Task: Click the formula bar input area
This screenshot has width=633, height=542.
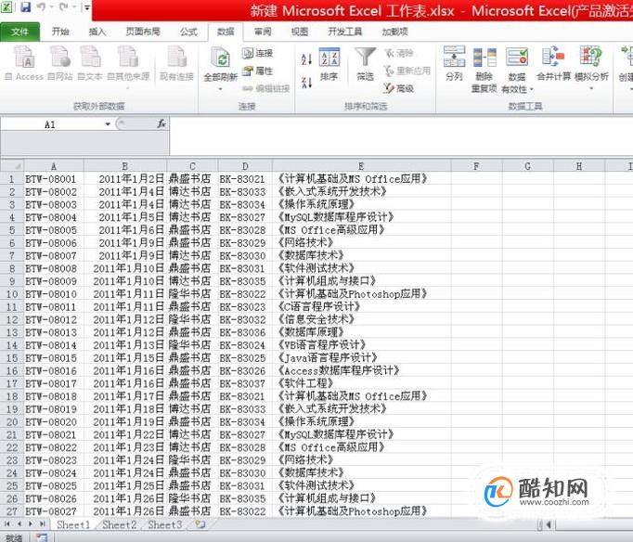Action: tap(401, 135)
